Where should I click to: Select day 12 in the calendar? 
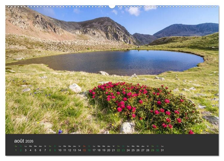pos(70,150)
